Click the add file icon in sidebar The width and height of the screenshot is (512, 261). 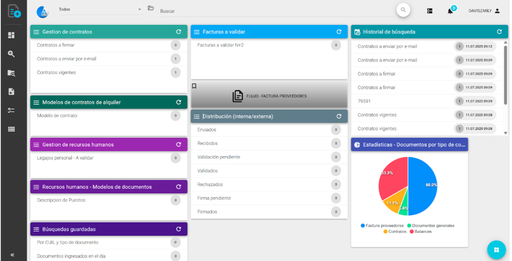pyautogui.click(x=11, y=92)
